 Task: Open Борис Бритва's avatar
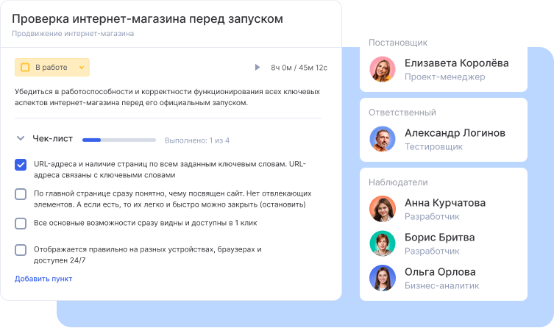[x=383, y=243]
